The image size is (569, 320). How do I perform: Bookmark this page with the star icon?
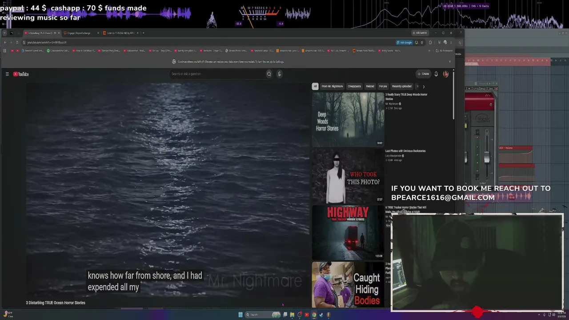[422, 43]
